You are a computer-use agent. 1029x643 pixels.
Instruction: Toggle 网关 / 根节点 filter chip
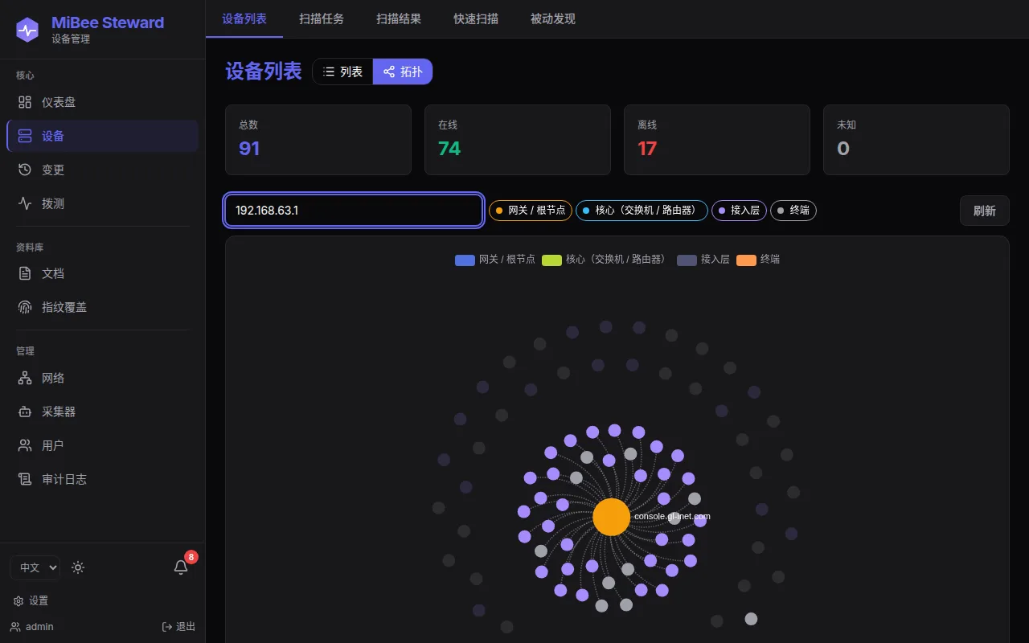(530, 211)
